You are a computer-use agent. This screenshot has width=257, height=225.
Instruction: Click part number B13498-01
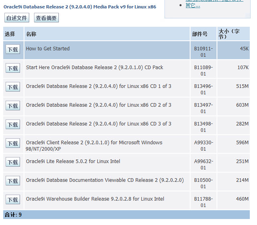203,127
